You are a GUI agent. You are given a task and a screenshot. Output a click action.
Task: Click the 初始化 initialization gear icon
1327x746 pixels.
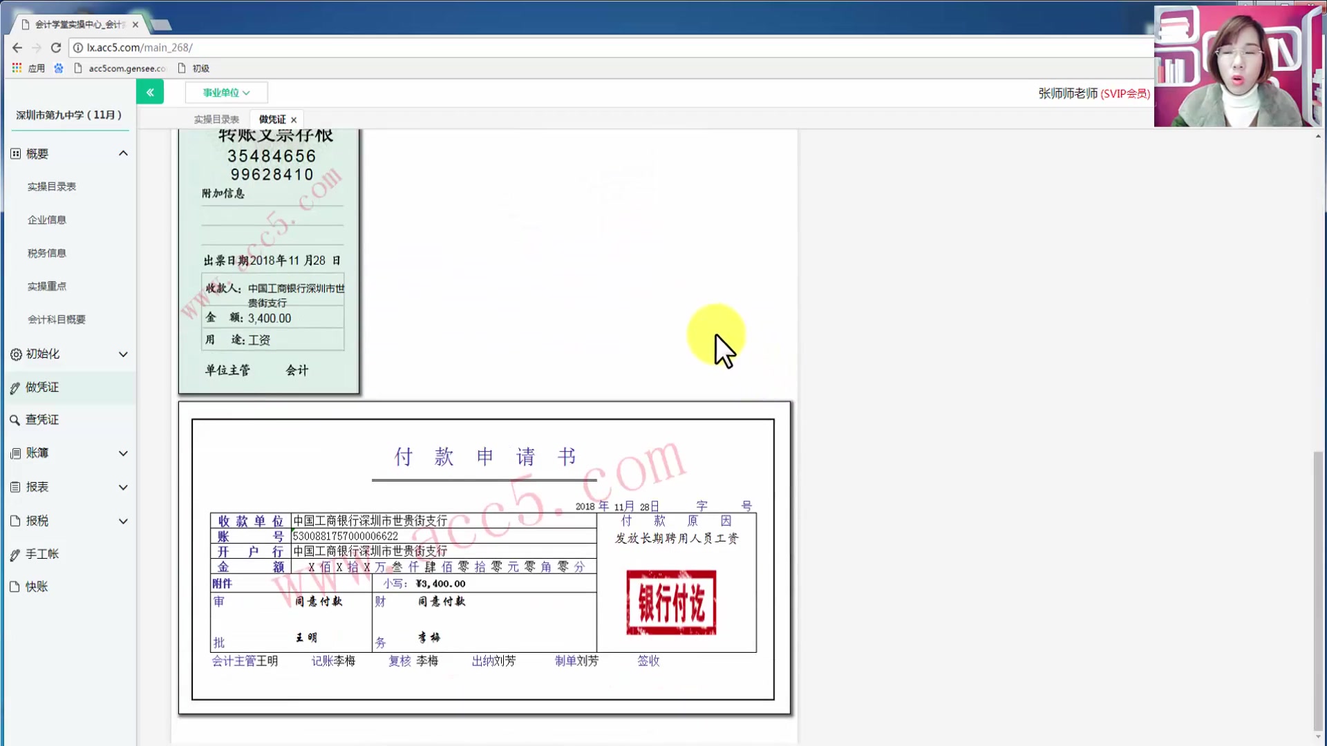(x=15, y=354)
